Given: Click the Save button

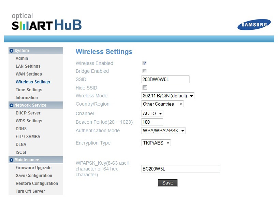Looking at the screenshot, I should (x=168, y=183).
